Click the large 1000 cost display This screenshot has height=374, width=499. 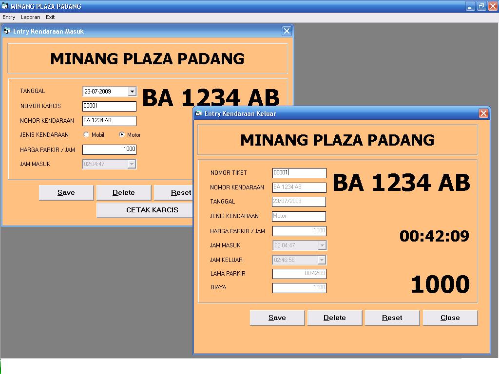[441, 284]
